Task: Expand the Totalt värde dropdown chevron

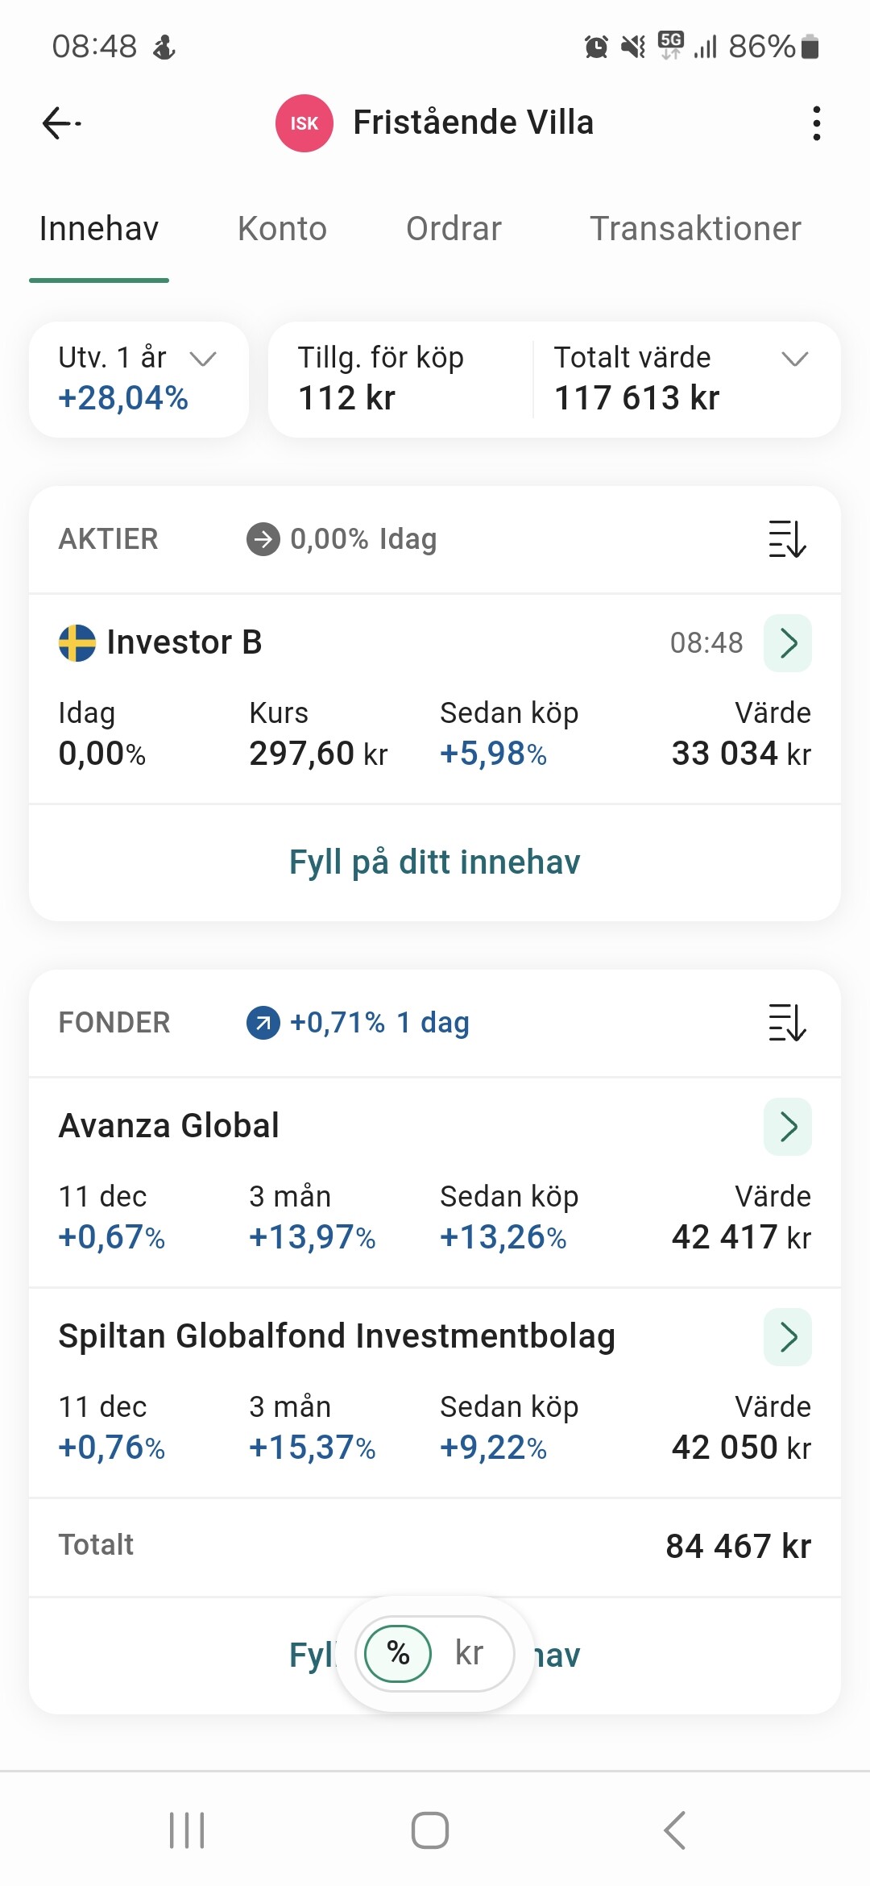Action: (794, 359)
